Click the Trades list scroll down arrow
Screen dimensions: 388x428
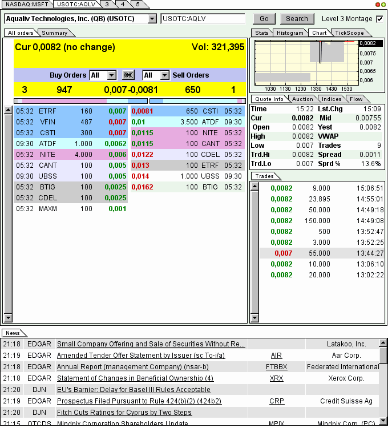click(x=254, y=317)
